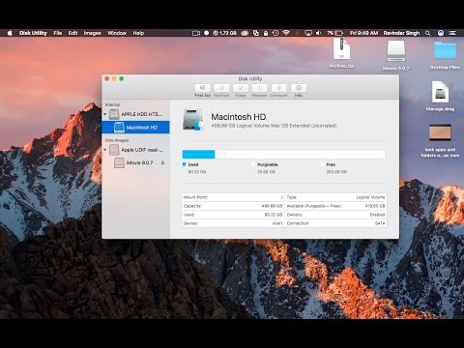Open the Desktop Files folder
The height and width of the screenshot is (348, 464).
point(445,55)
